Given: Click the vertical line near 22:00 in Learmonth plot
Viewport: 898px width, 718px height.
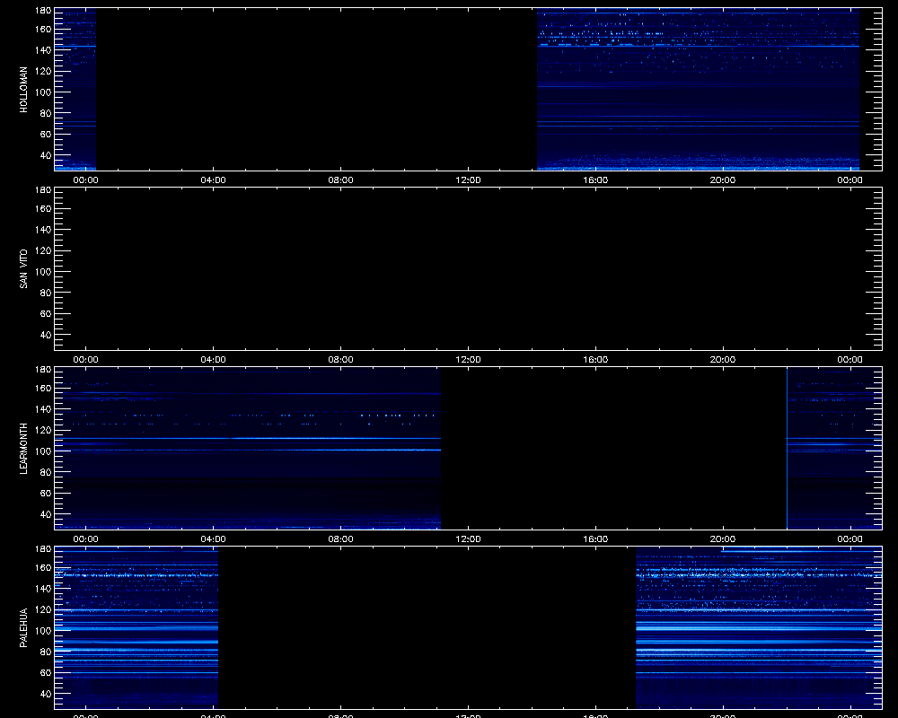Looking at the screenshot, I should click(787, 449).
